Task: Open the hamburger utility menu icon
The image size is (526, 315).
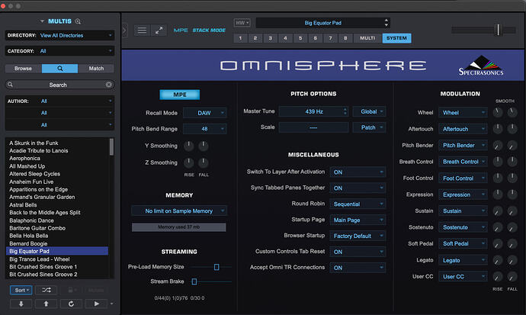Action: pos(143,31)
